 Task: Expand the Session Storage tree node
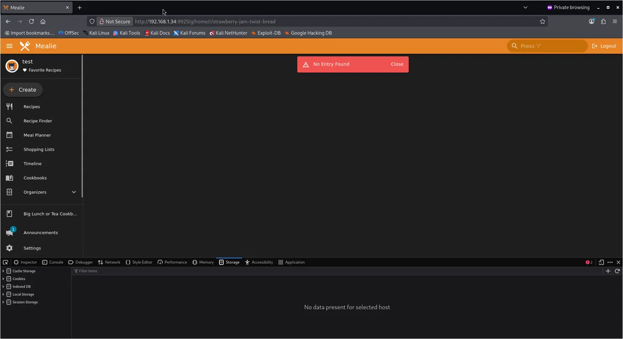pos(3,302)
